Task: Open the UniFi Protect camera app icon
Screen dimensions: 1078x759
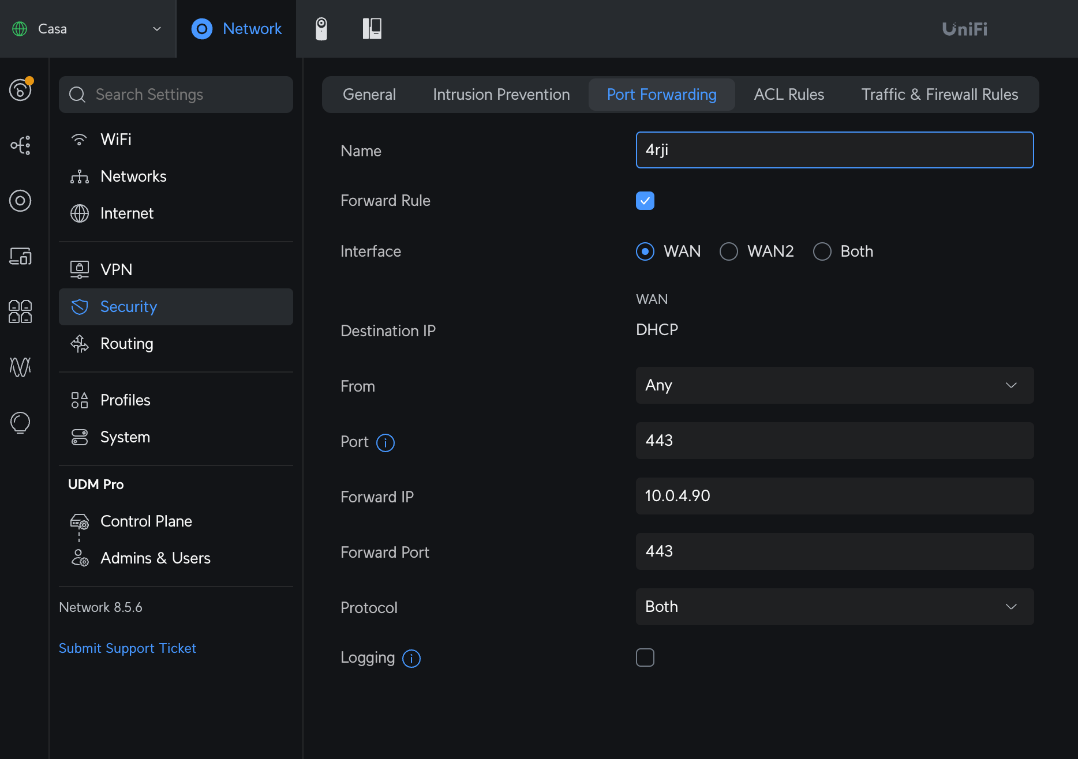Action: (321, 29)
